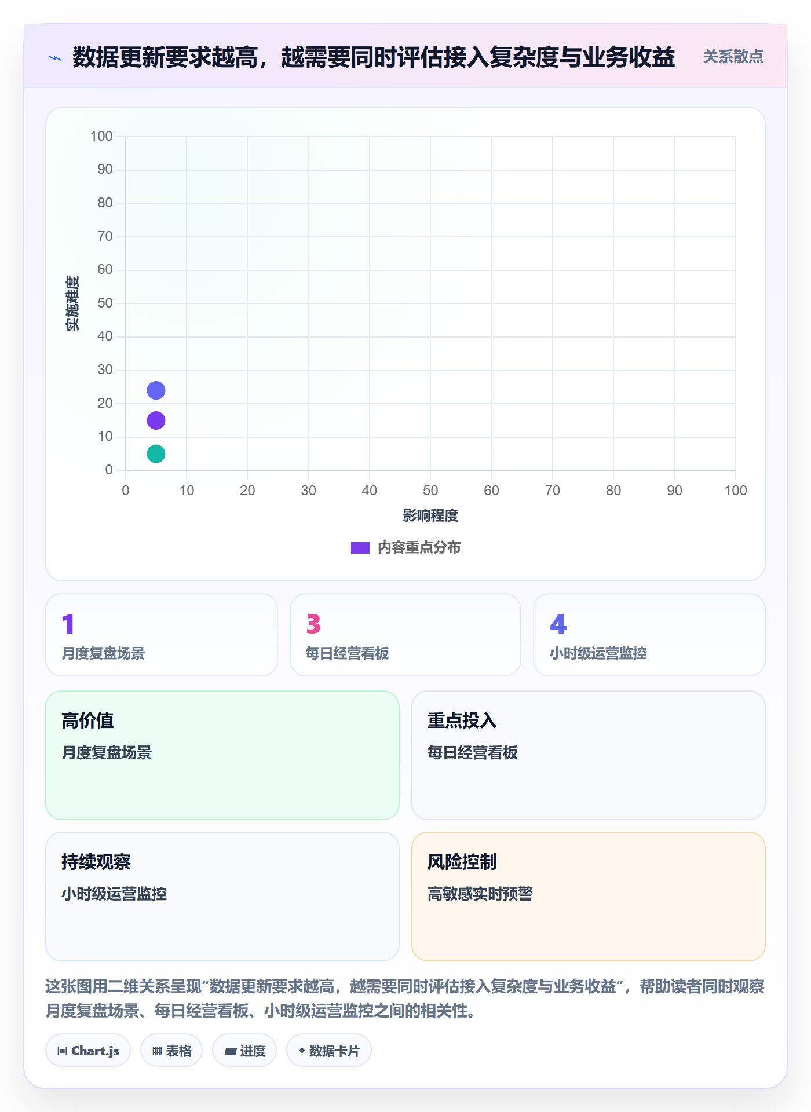Click the 影响程度 x-axis title
Screen dimensions: 811x1112
click(430, 515)
